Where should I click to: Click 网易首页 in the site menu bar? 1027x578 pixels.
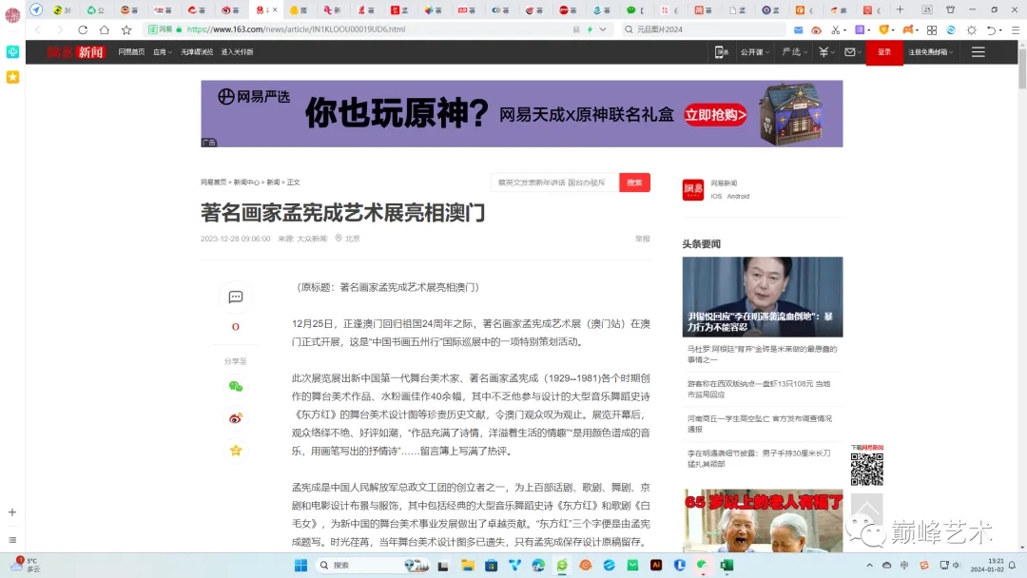131,52
